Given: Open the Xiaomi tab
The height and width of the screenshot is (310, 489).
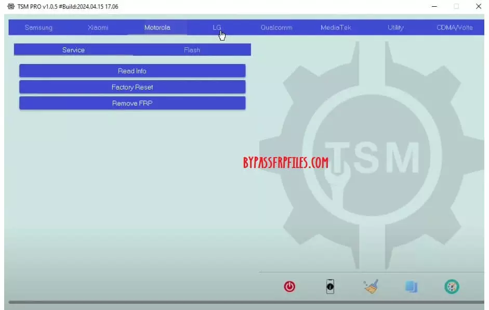Looking at the screenshot, I should (98, 28).
